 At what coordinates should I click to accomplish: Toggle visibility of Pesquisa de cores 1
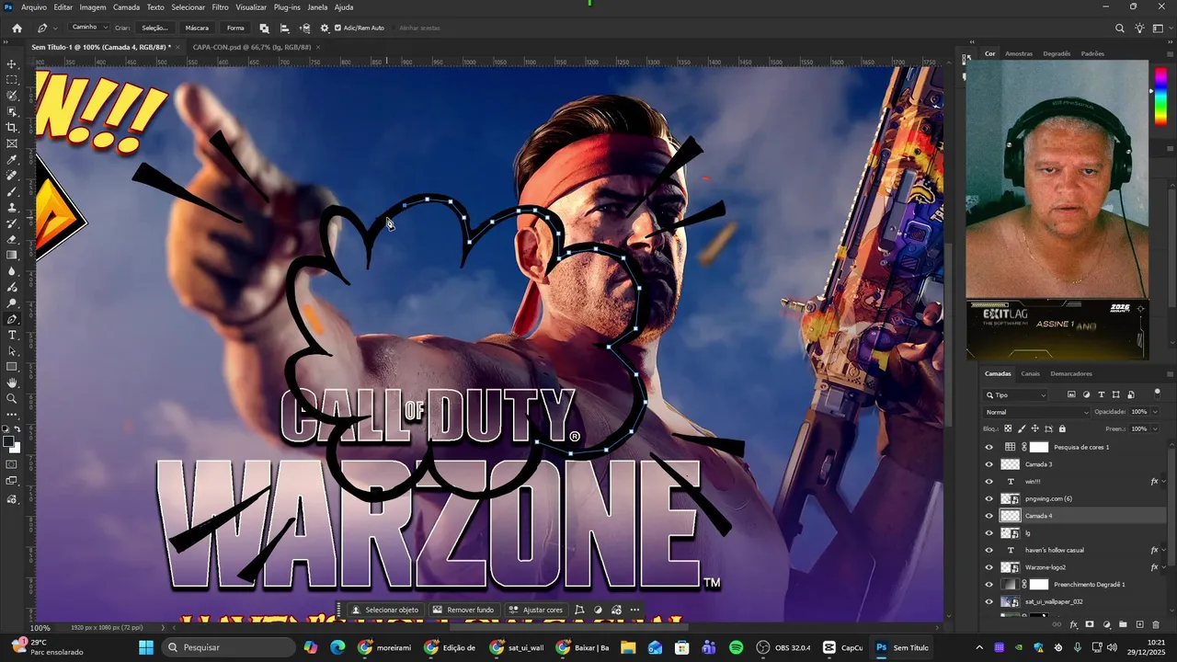click(x=989, y=447)
